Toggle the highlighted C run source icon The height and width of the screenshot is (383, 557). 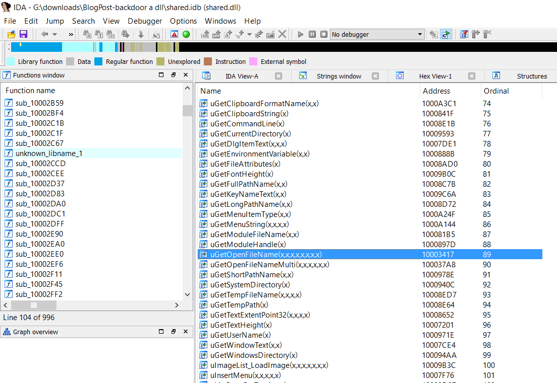click(445, 34)
